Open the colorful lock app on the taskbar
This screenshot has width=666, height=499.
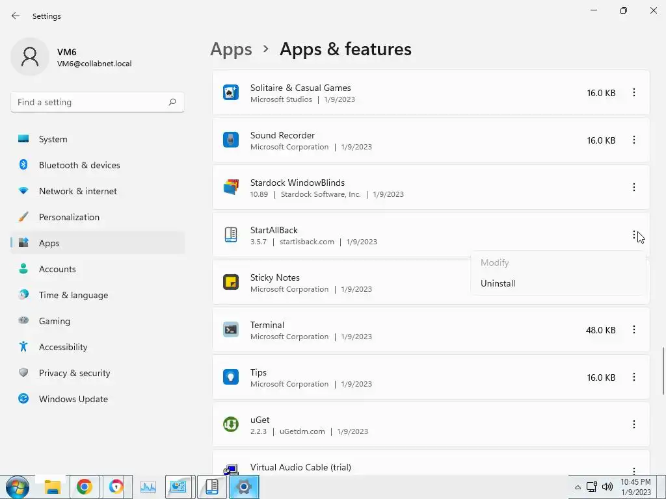click(116, 487)
